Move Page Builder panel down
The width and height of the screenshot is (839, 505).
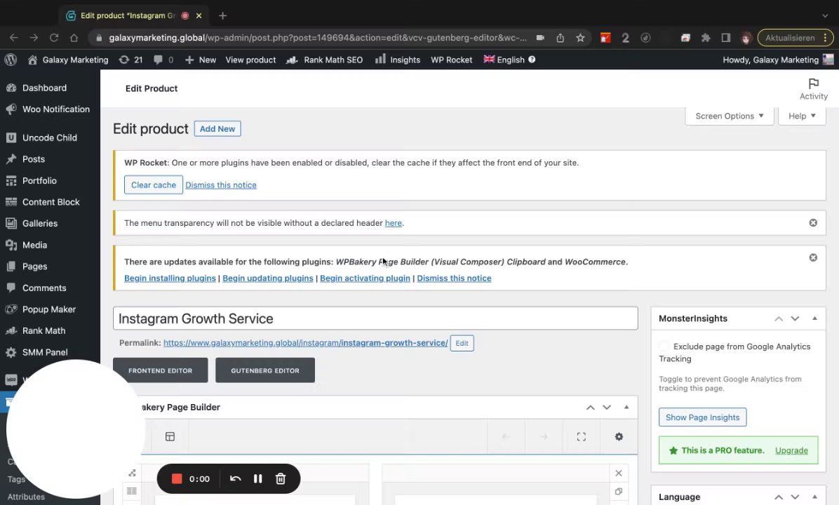[x=607, y=407]
